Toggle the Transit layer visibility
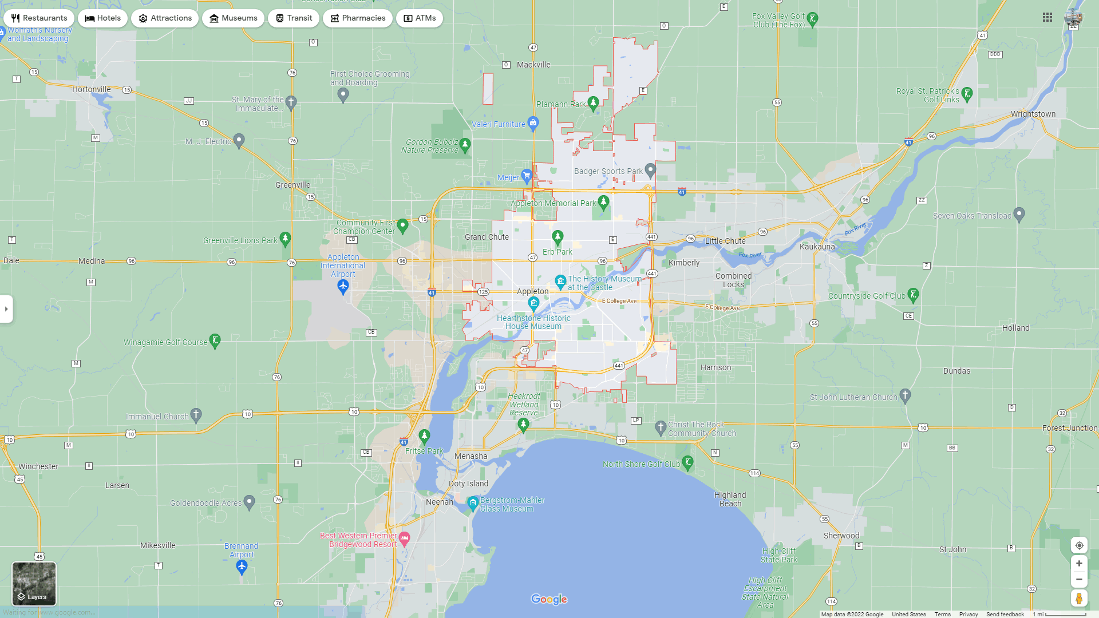 294,18
